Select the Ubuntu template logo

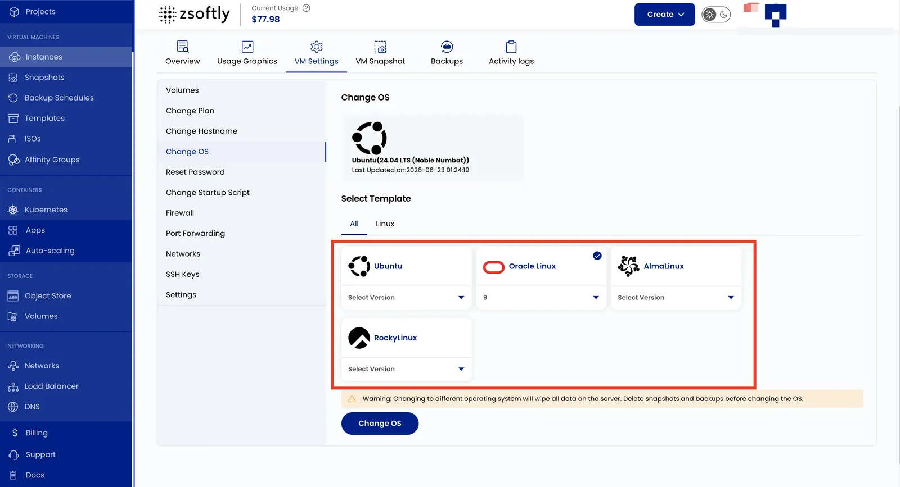click(359, 266)
